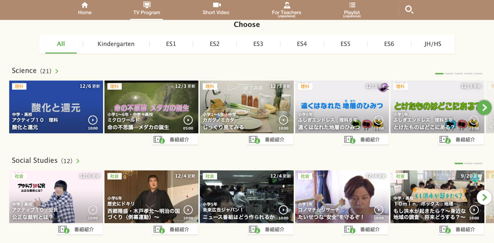
Task: Open the search magnifier icon
Action: 409,10
